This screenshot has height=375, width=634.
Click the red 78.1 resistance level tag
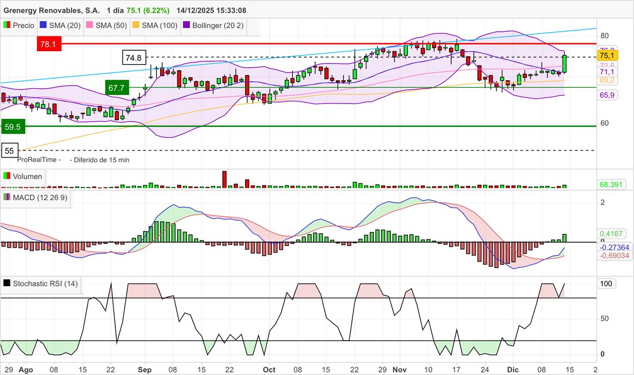pos(49,44)
